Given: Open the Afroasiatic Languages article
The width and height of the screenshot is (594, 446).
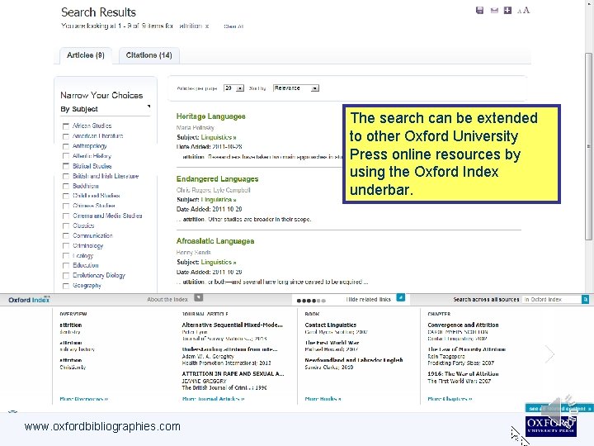Looking at the screenshot, I should (215, 241).
